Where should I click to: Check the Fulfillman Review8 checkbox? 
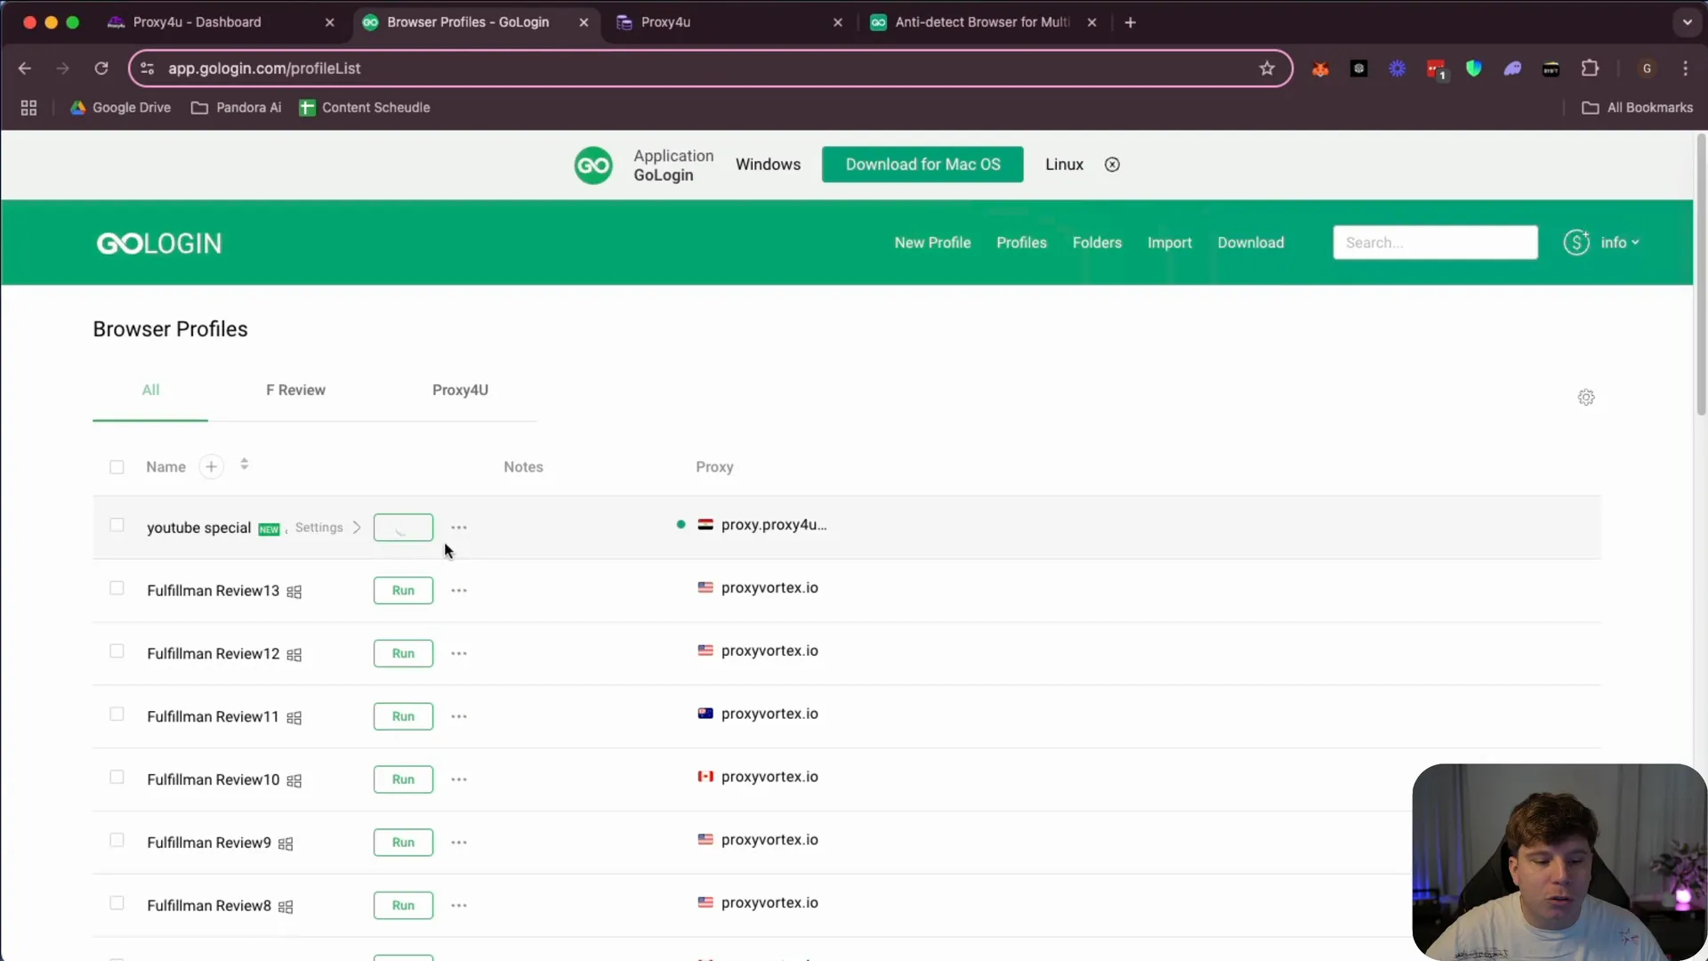(x=117, y=903)
